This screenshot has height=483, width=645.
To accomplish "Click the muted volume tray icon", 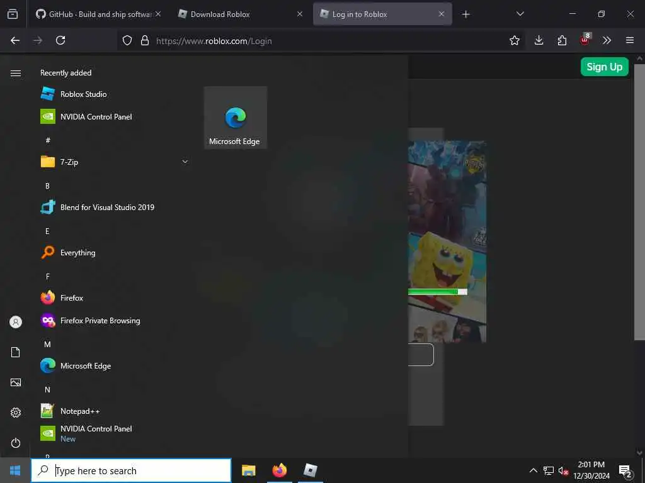I will pyautogui.click(x=563, y=470).
